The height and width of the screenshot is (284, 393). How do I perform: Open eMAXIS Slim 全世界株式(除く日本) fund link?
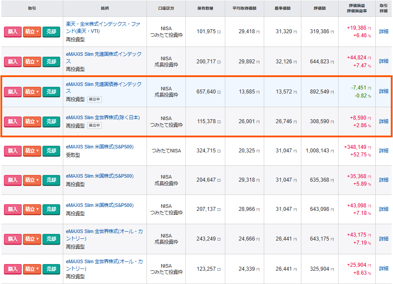[103, 117]
